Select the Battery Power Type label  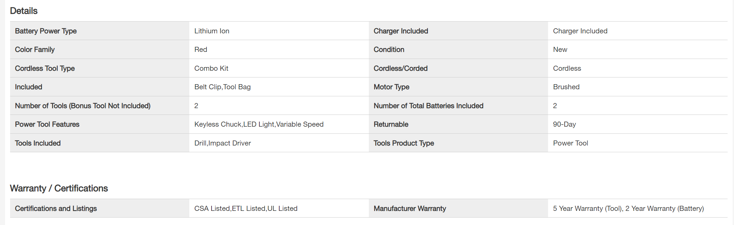(x=46, y=31)
